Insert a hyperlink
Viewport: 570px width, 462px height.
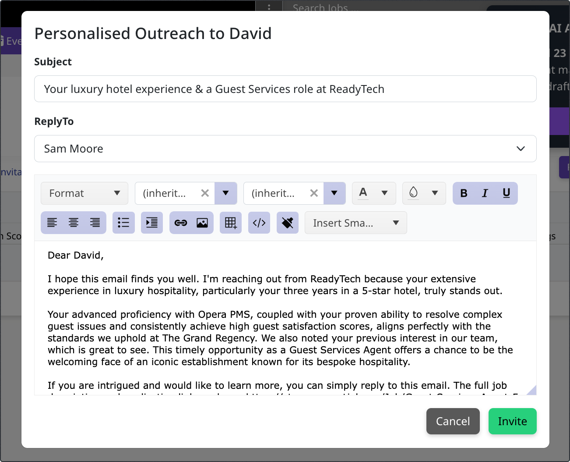coord(181,223)
